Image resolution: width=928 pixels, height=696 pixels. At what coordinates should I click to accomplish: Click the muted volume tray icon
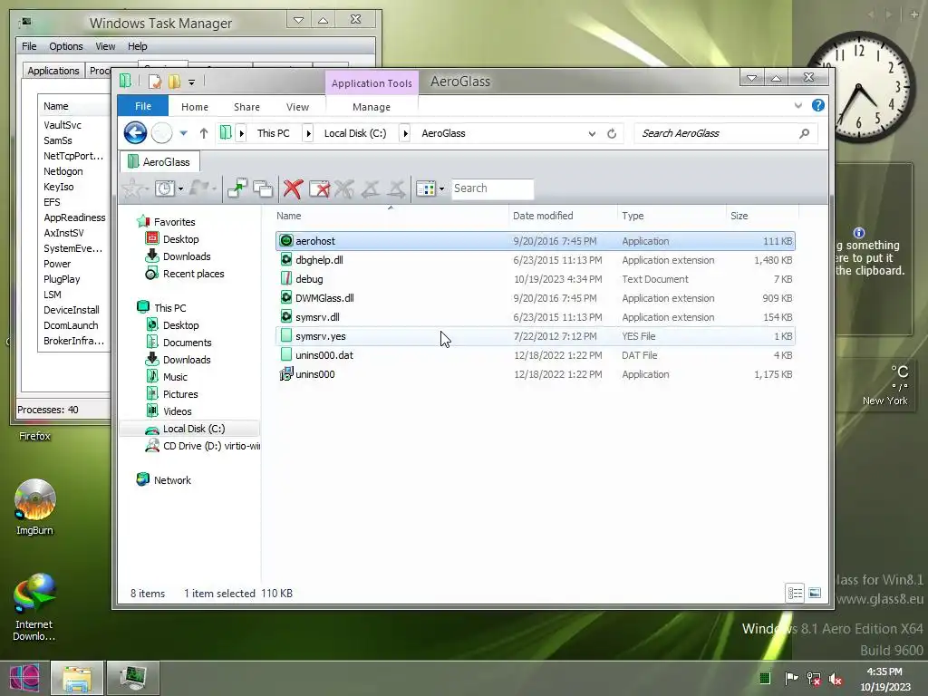coord(836,679)
